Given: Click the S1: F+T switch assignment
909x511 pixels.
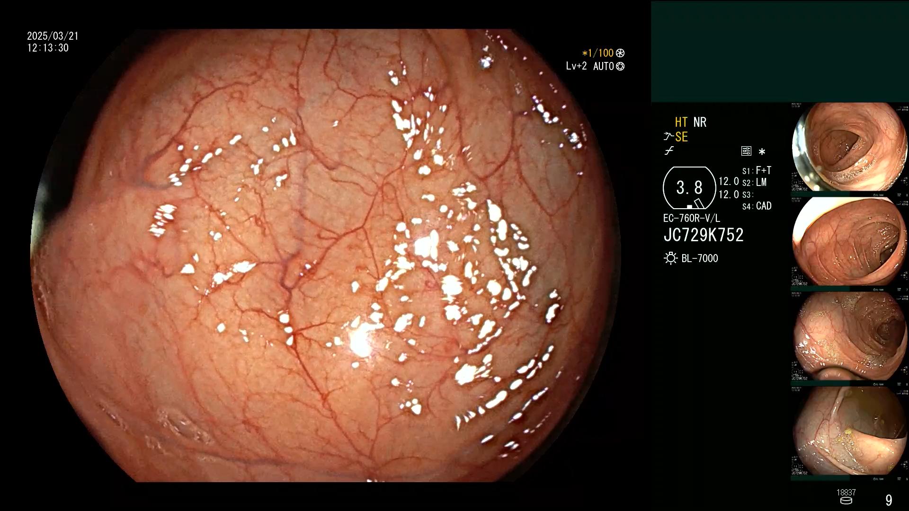Looking at the screenshot, I should point(757,170).
